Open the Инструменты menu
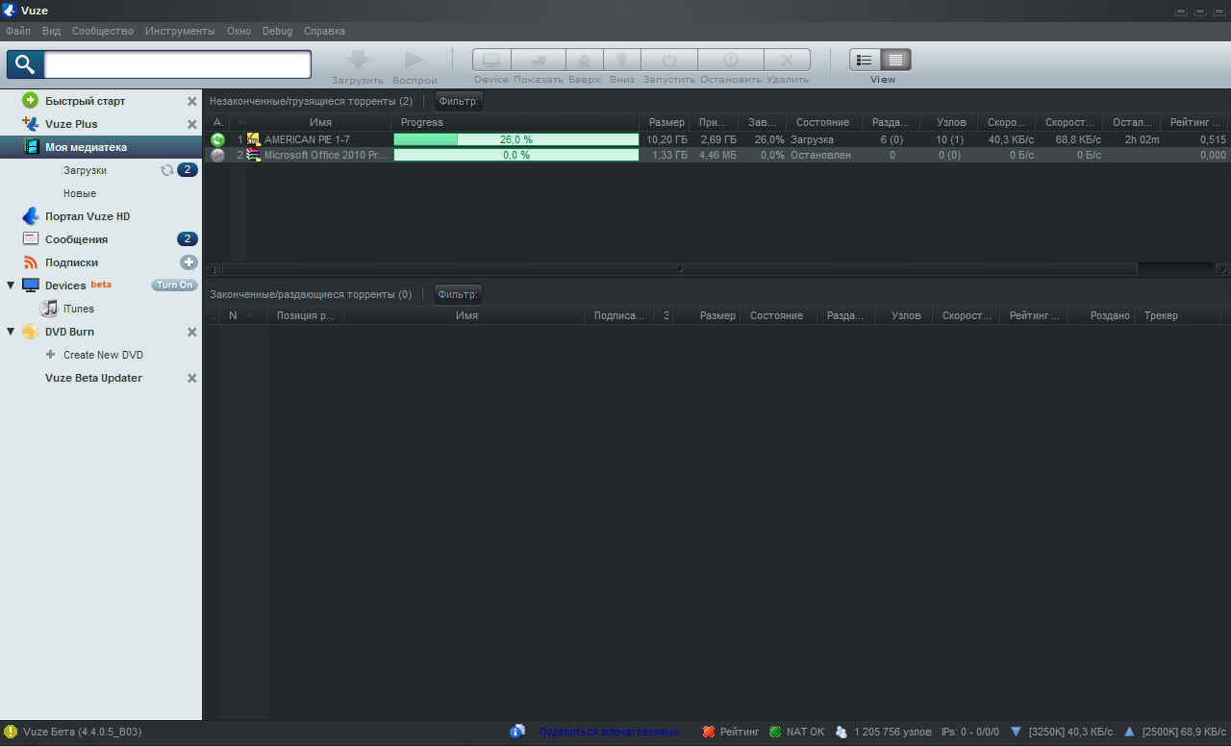 180,31
